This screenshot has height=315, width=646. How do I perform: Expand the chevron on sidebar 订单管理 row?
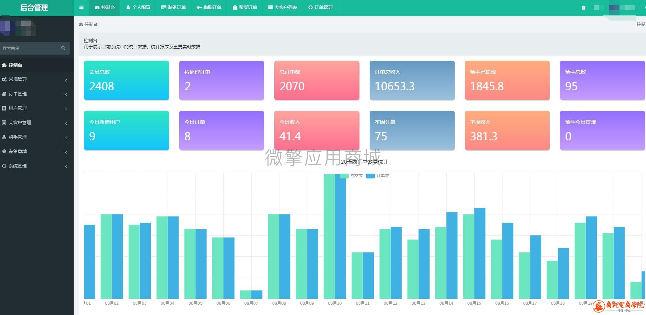click(66, 94)
